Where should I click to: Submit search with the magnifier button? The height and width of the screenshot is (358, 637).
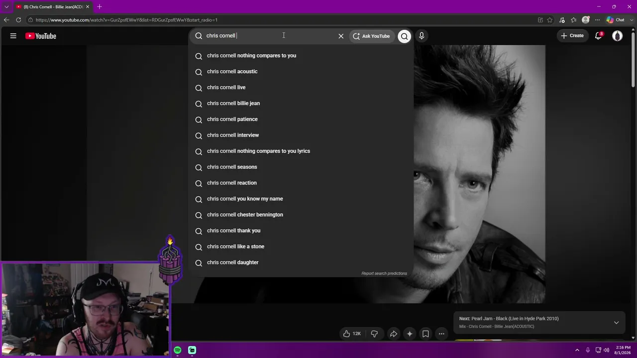coord(405,36)
